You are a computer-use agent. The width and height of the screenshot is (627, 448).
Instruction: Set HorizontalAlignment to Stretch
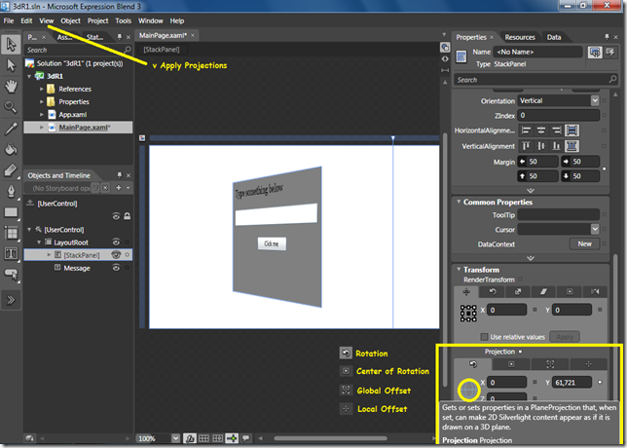click(572, 131)
